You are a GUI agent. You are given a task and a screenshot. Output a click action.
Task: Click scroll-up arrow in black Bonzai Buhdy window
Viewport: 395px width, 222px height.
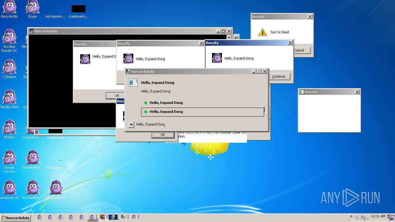(x=229, y=37)
